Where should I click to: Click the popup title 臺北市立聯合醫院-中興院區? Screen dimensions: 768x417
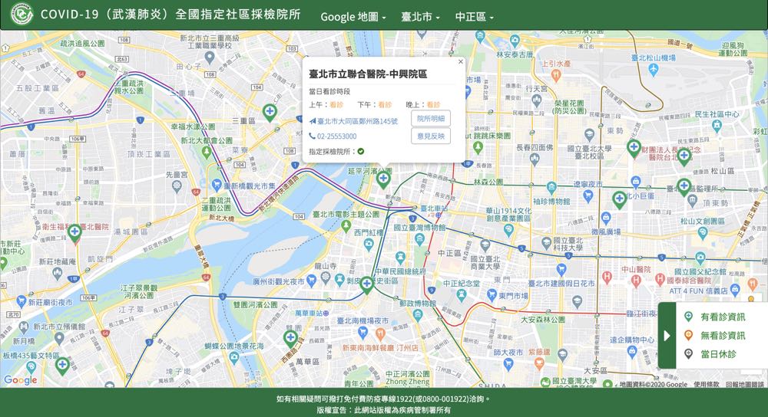tap(368, 74)
